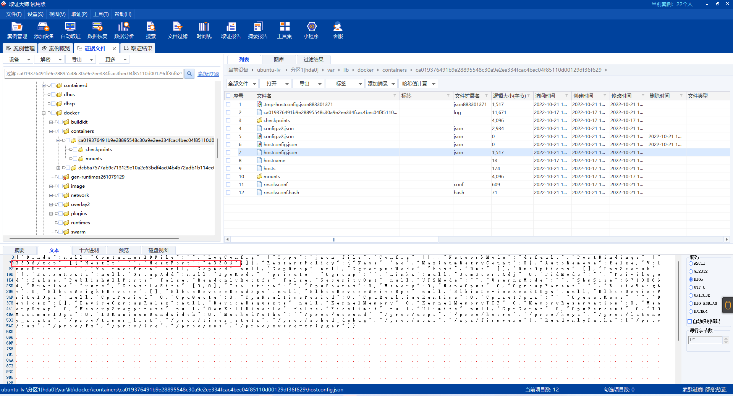Click the 标签 column filter icon

[x=448, y=96]
